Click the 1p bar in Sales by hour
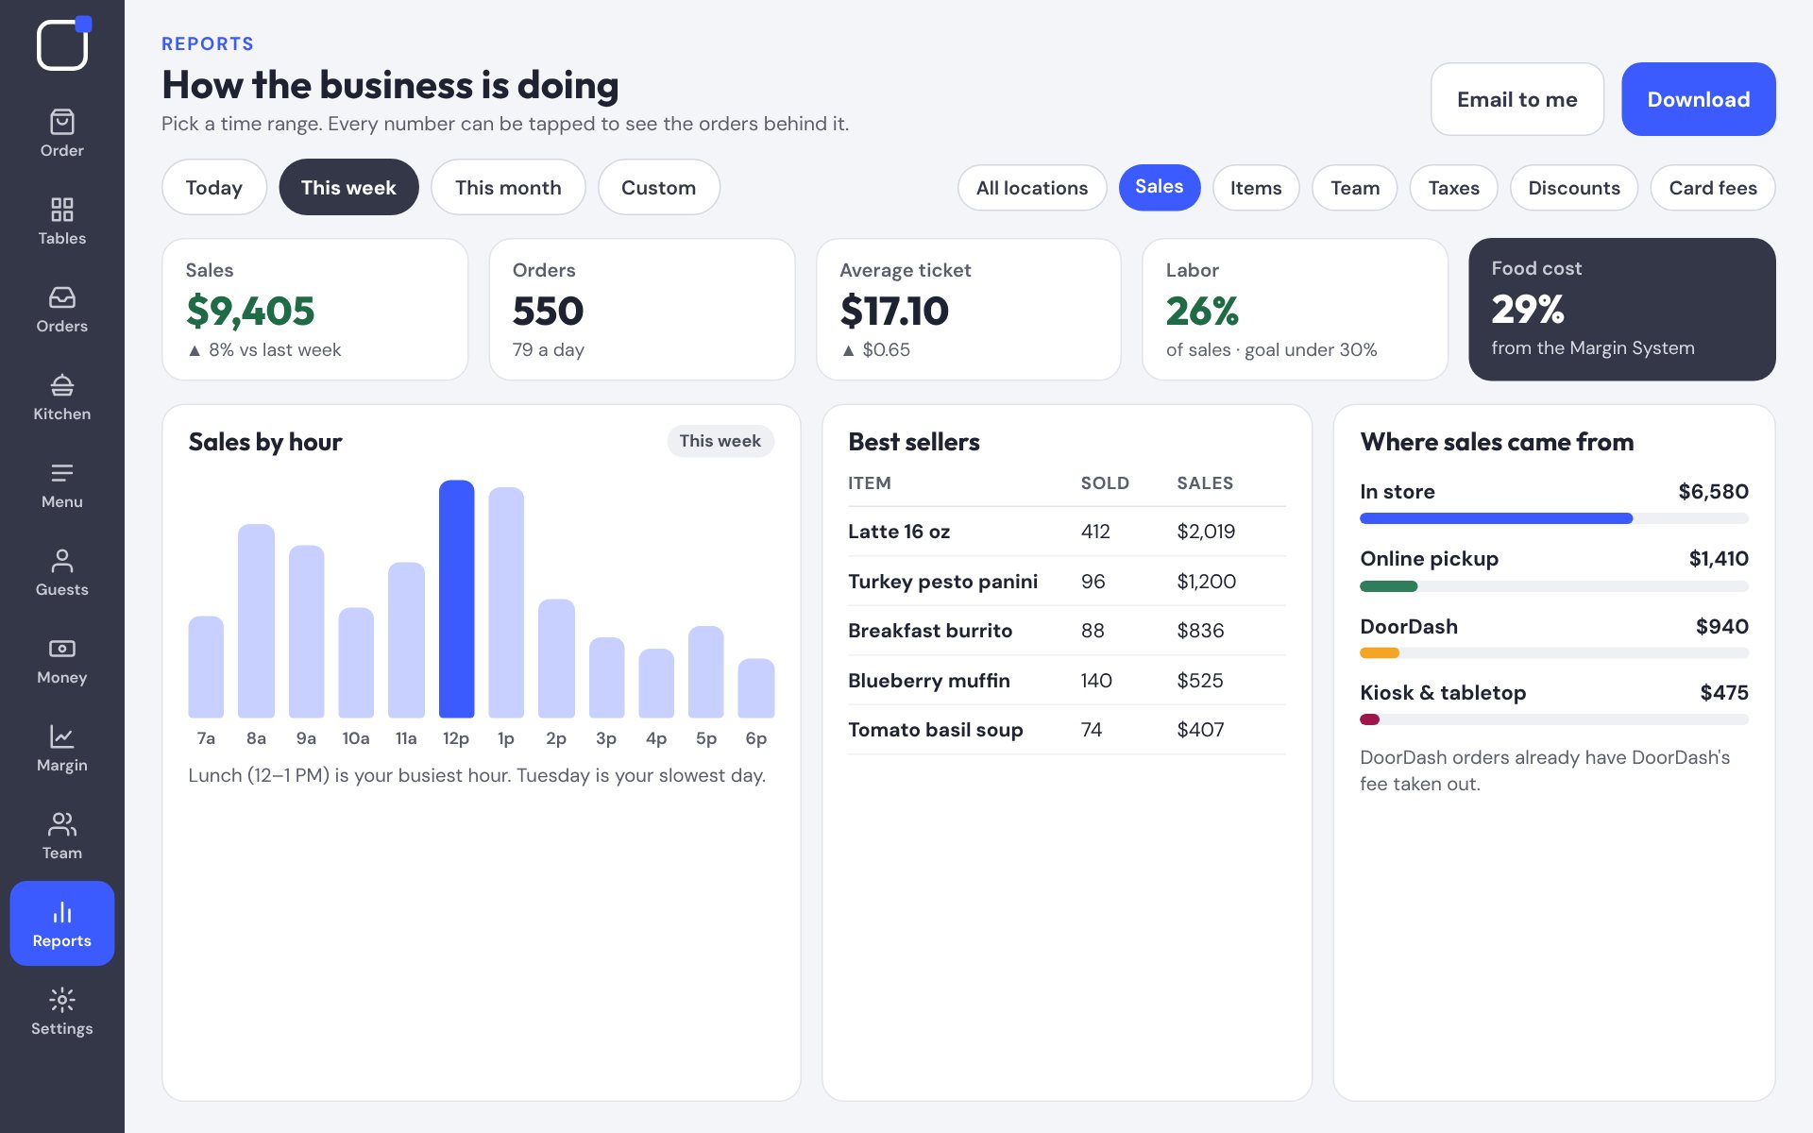The height and width of the screenshot is (1133, 1813). pos(506,602)
